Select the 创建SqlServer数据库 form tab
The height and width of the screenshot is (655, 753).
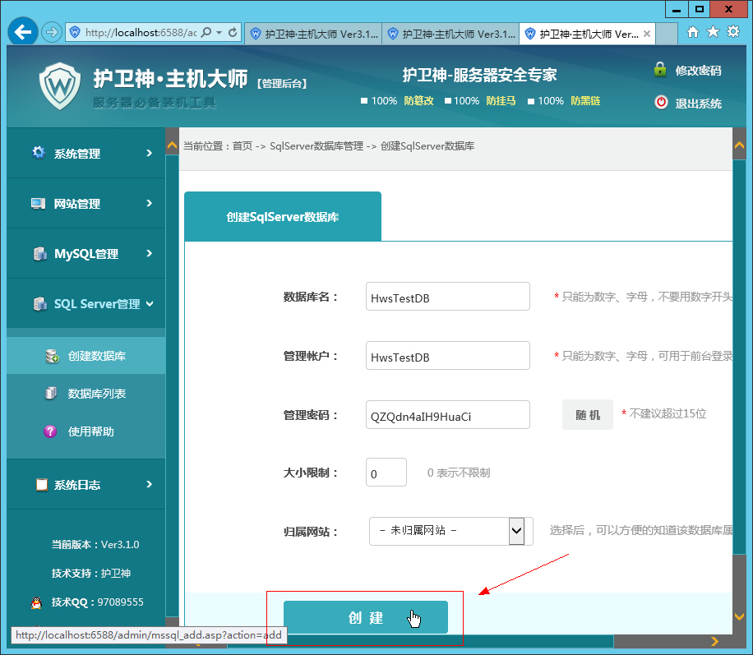(283, 217)
